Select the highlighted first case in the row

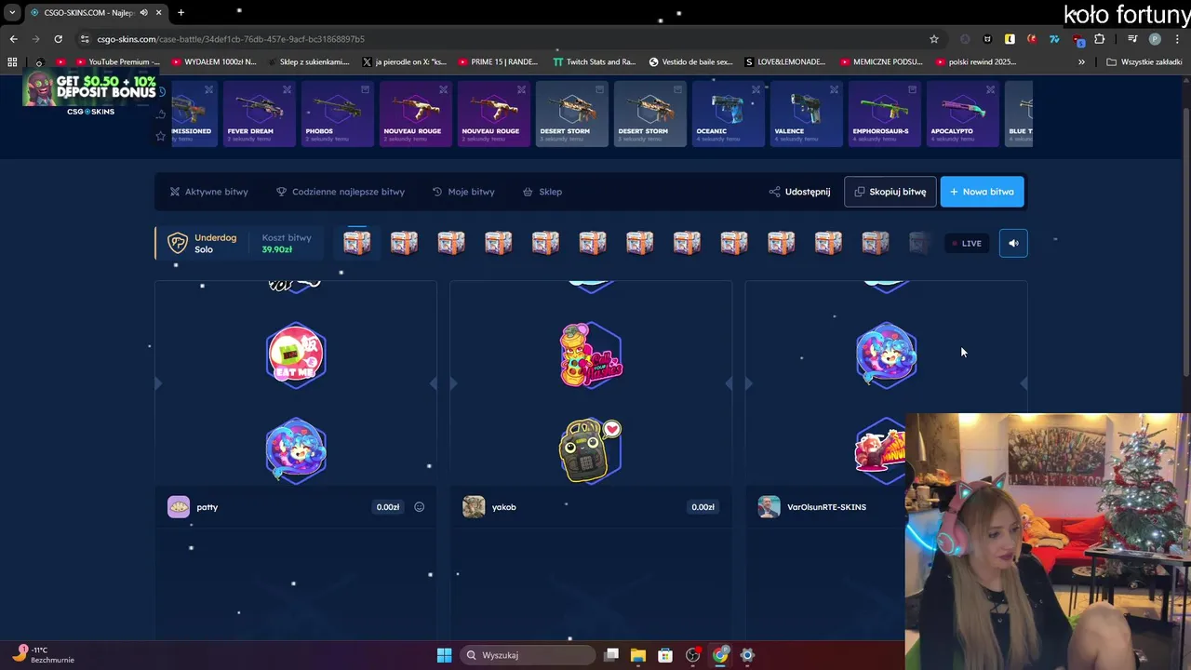(356, 243)
